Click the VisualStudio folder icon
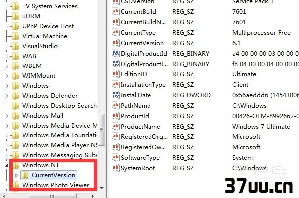 15,46
